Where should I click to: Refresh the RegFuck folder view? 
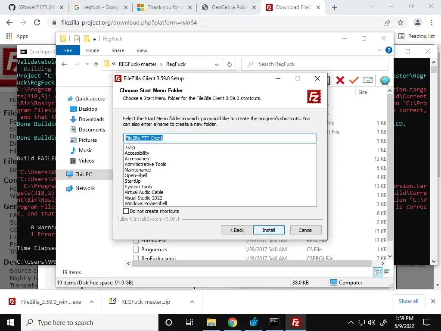pyautogui.click(x=230, y=65)
